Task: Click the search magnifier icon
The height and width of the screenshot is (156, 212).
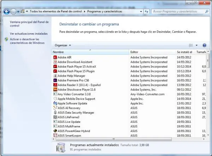Action: (x=207, y=12)
